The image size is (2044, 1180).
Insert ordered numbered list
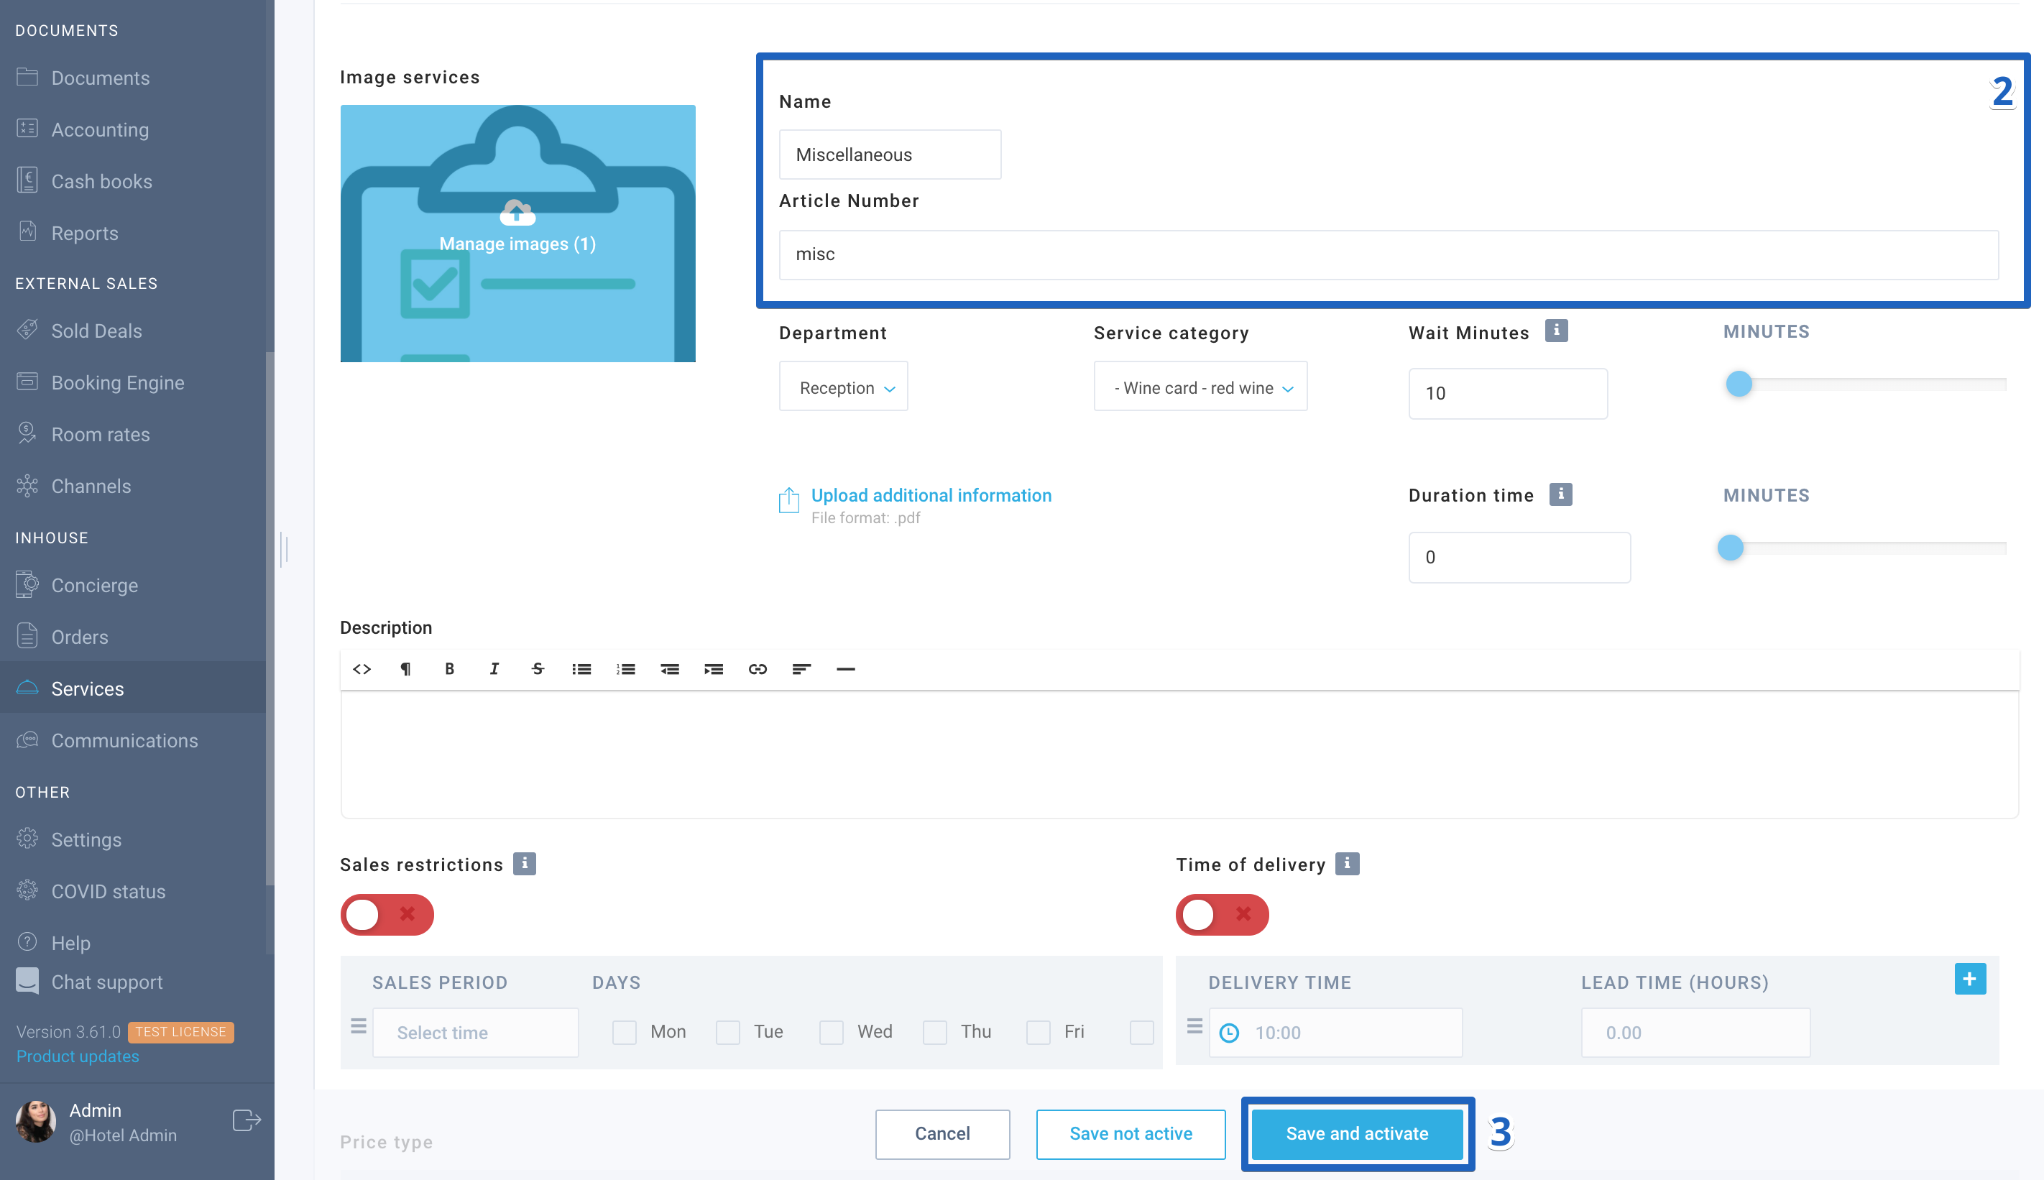pyautogui.click(x=625, y=668)
